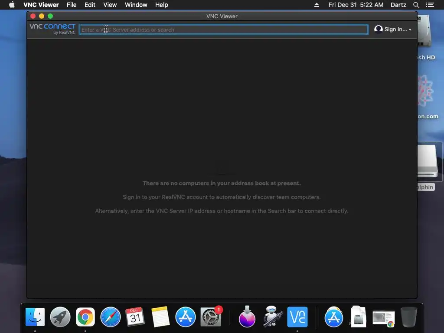
Task: Click the date and time in the menu bar
Action: pos(356,5)
